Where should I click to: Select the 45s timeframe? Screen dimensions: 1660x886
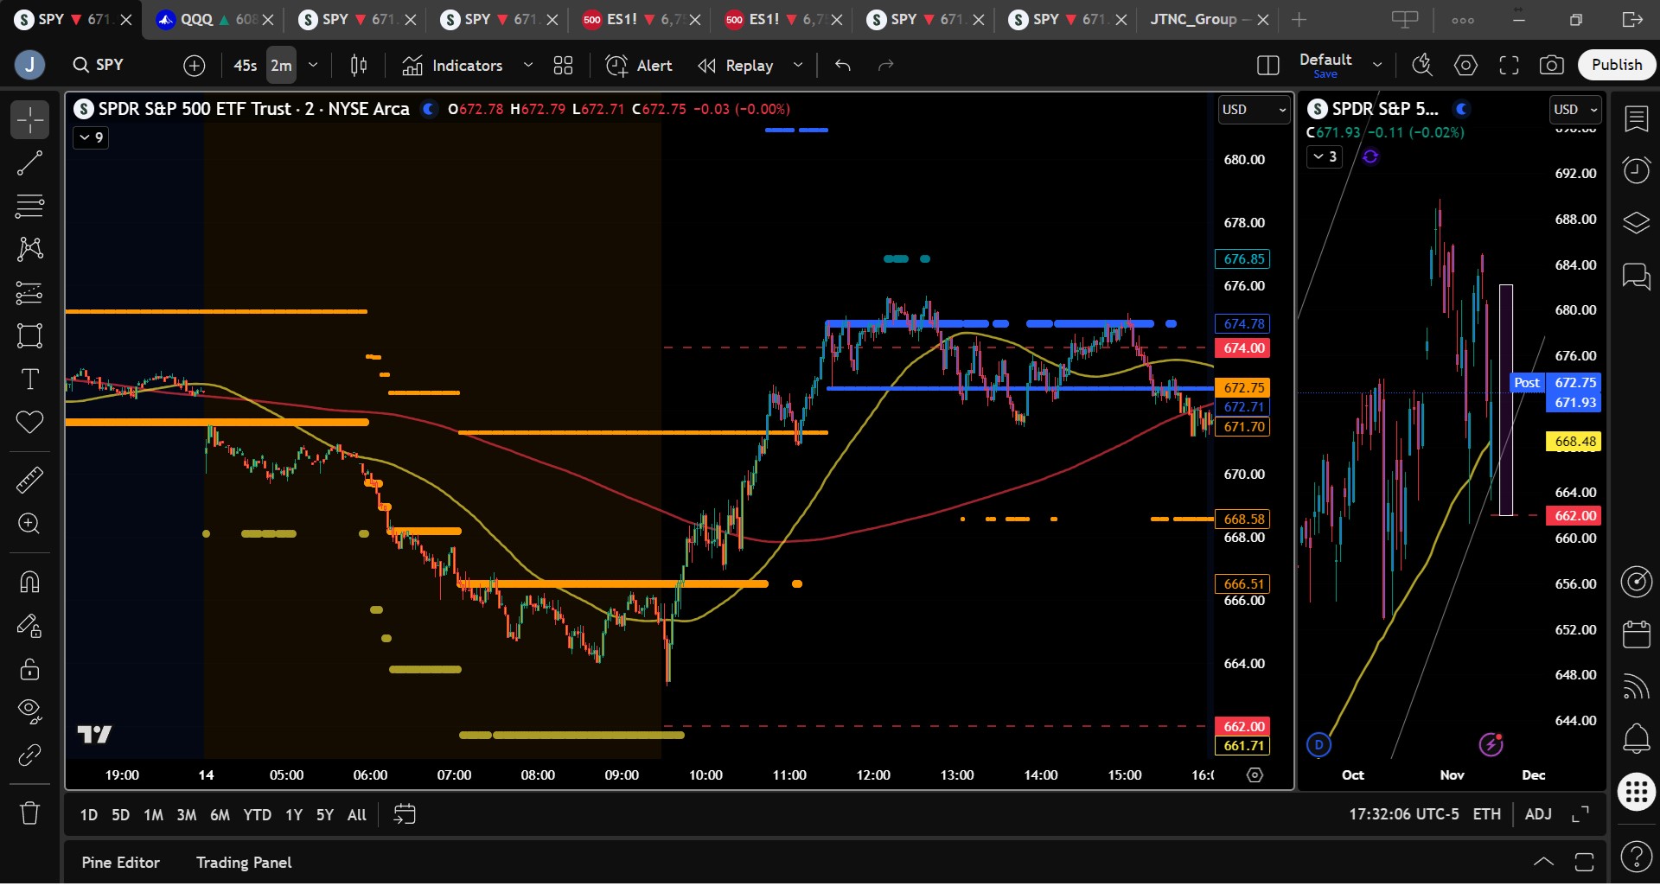(x=246, y=66)
